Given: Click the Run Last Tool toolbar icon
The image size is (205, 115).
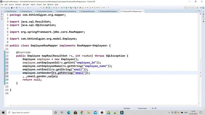Looking at the screenshot, I should [75, 8].
